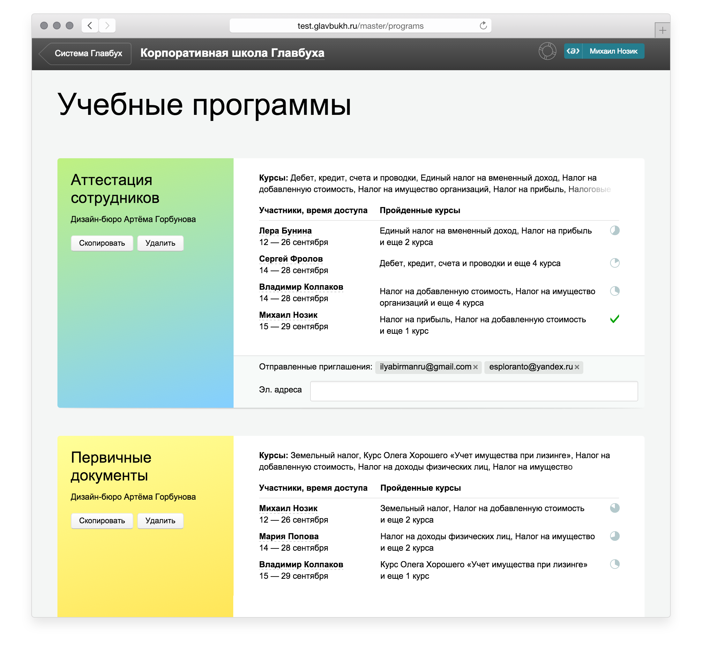Click green checkmark for Михаил Нозик

pos(615,319)
